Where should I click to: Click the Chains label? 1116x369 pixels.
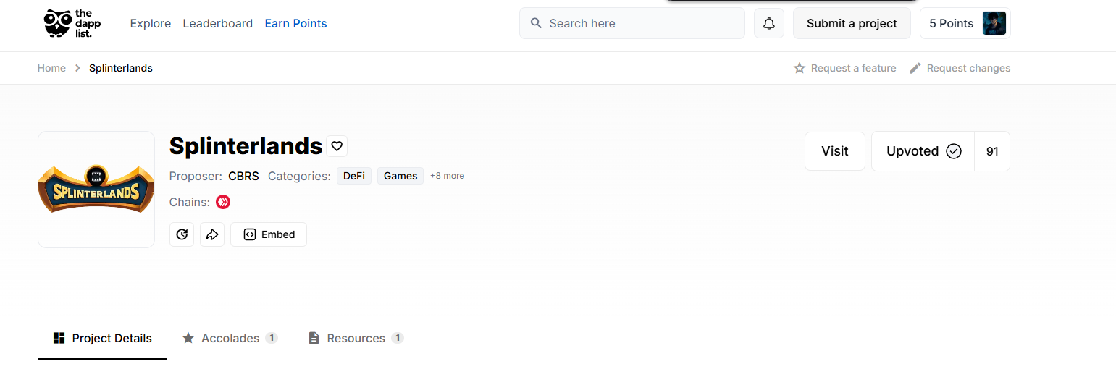point(190,202)
